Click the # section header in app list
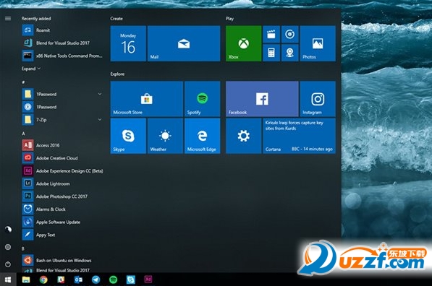The image size is (432, 286). click(23, 82)
